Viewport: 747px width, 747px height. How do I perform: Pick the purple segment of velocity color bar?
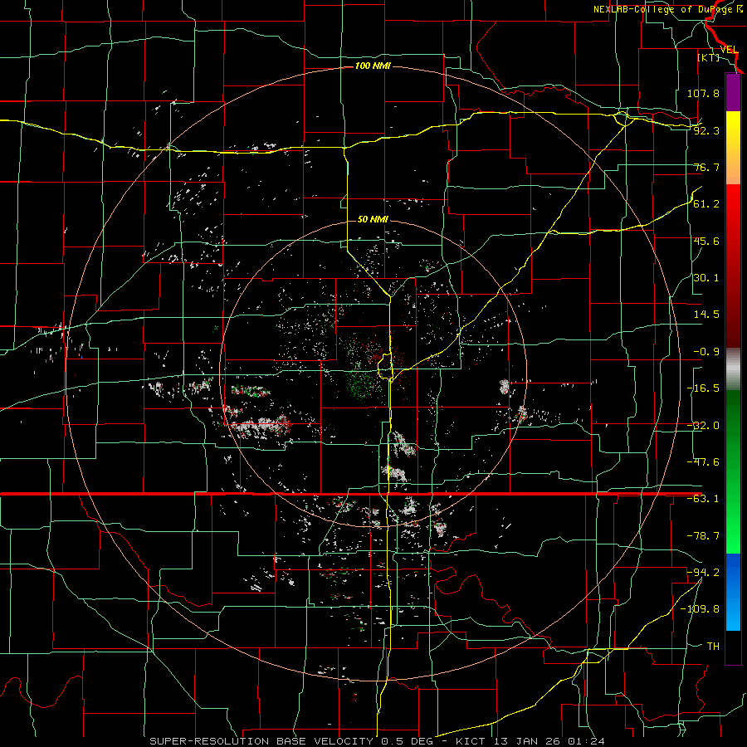(x=733, y=92)
